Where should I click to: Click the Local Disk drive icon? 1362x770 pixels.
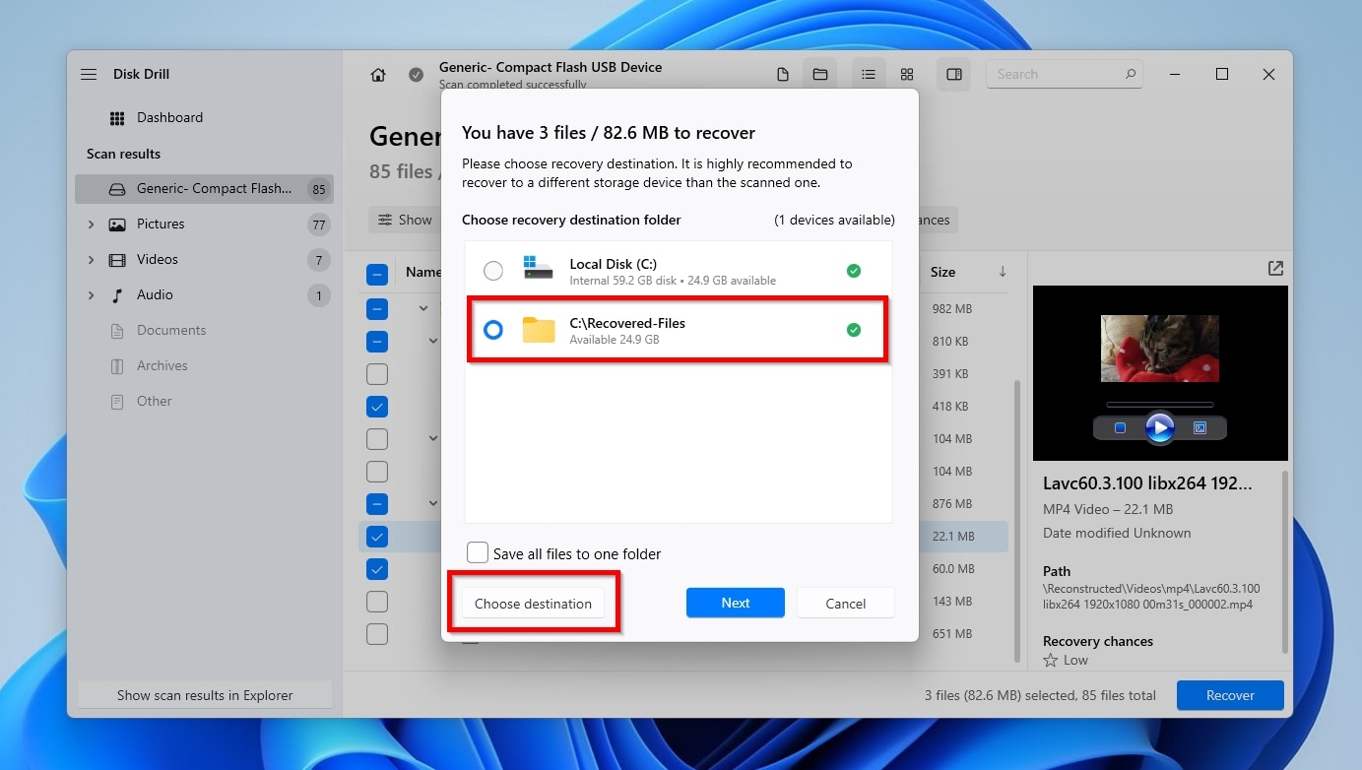(539, 270)
